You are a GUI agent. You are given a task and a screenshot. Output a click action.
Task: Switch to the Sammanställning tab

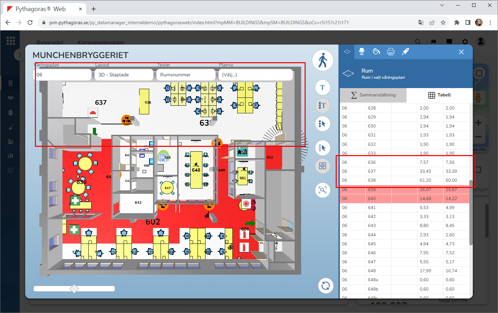(x=373, y=95)
